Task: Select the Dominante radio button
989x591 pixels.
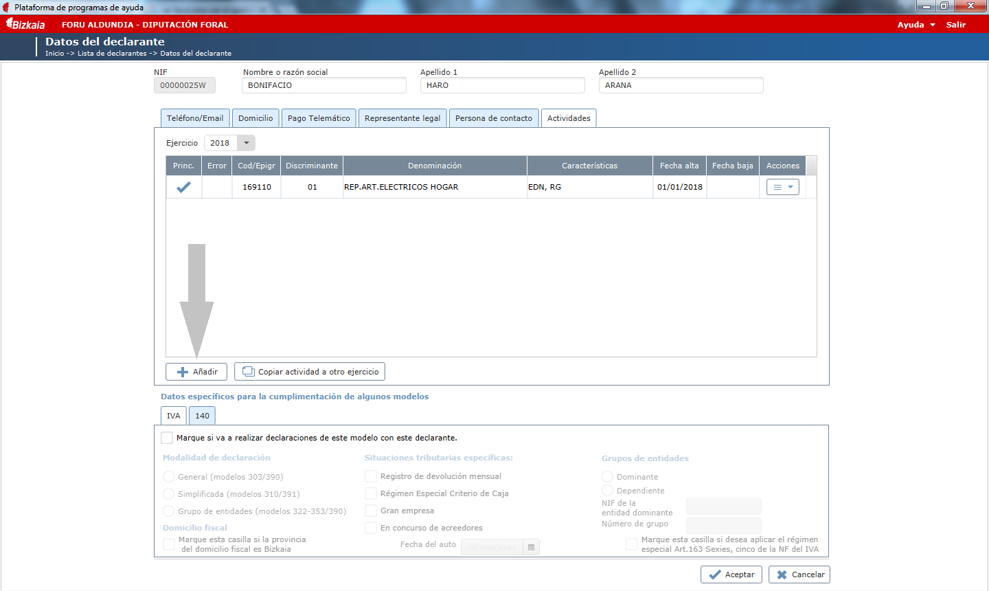Action: click(x=607, y=477)
